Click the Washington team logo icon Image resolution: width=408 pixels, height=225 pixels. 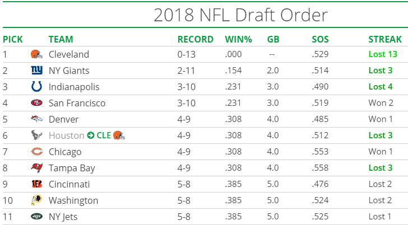point(36,201)
